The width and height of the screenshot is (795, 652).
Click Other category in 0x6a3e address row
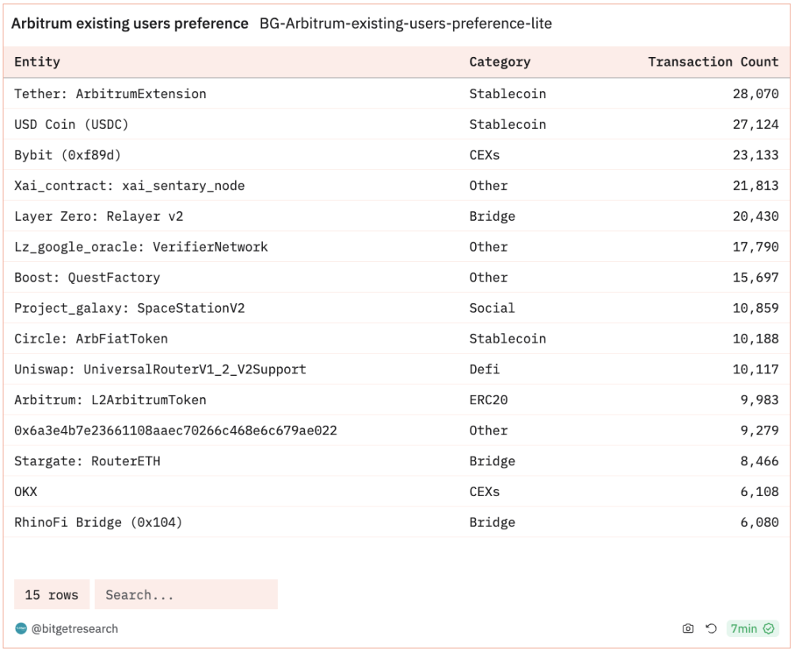[x=489, y=430]
